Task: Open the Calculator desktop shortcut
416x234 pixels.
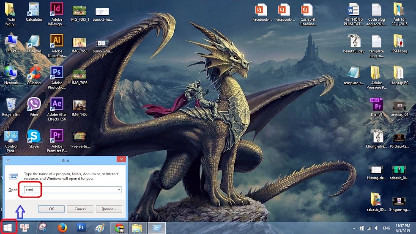Action: [34, 12]
